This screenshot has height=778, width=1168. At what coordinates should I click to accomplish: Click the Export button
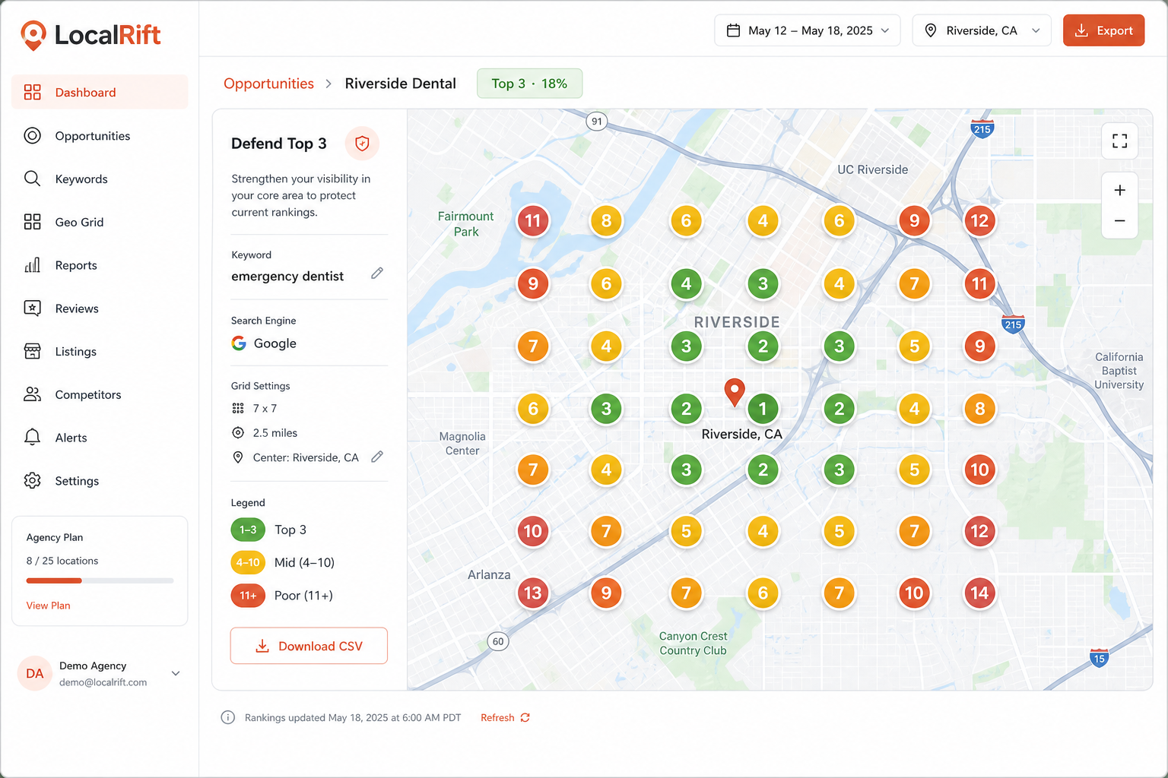tap(1103, 30)
